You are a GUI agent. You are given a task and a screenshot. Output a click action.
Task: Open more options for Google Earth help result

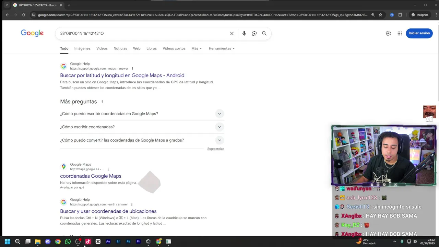click(132, 204)
